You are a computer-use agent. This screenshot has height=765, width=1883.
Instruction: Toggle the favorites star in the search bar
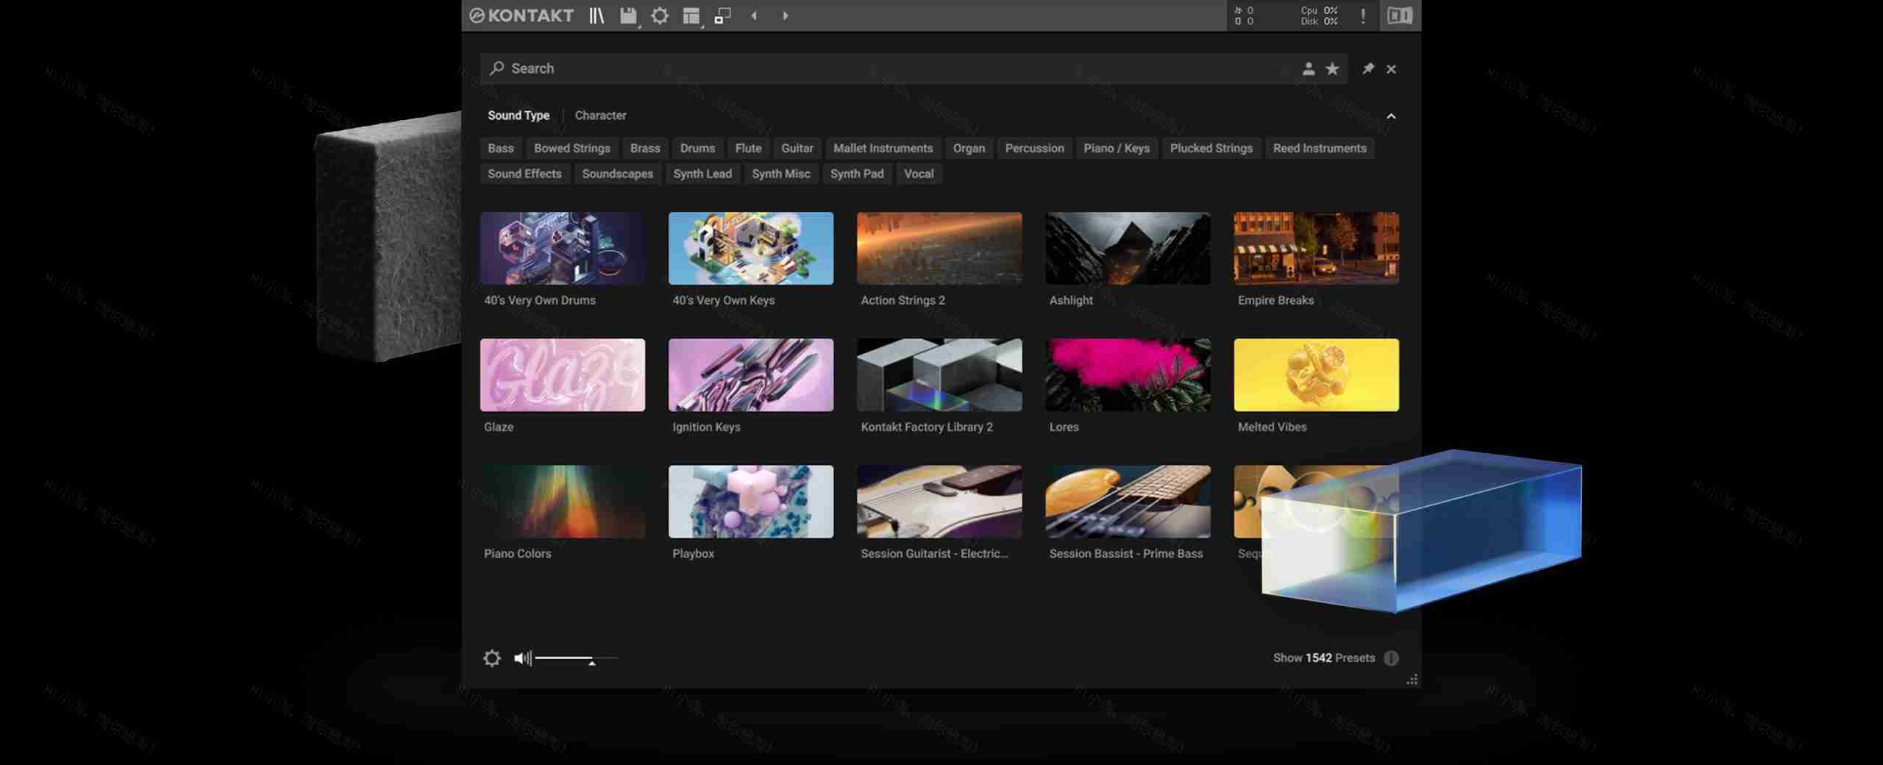[x=1332, y=68]
